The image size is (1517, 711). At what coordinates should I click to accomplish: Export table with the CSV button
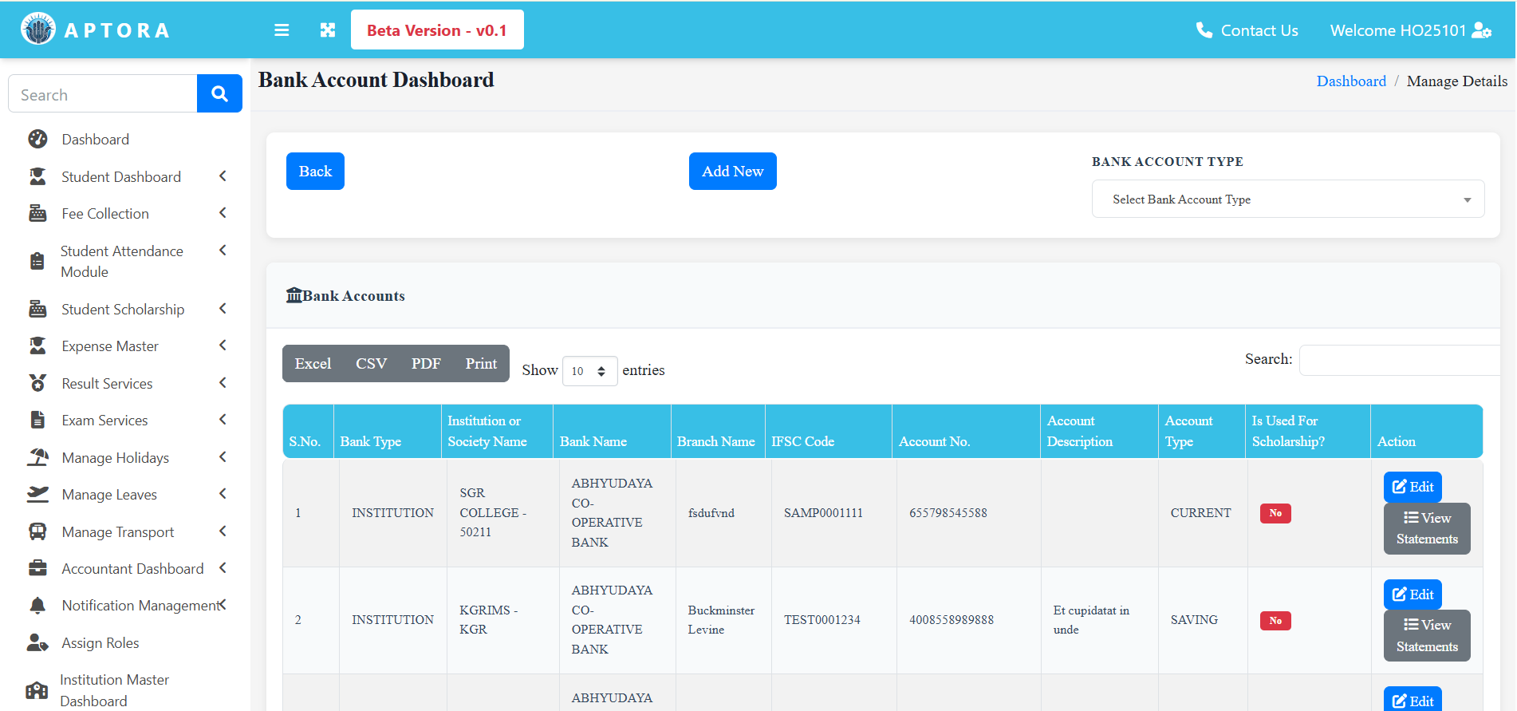[x=372, y=363]
